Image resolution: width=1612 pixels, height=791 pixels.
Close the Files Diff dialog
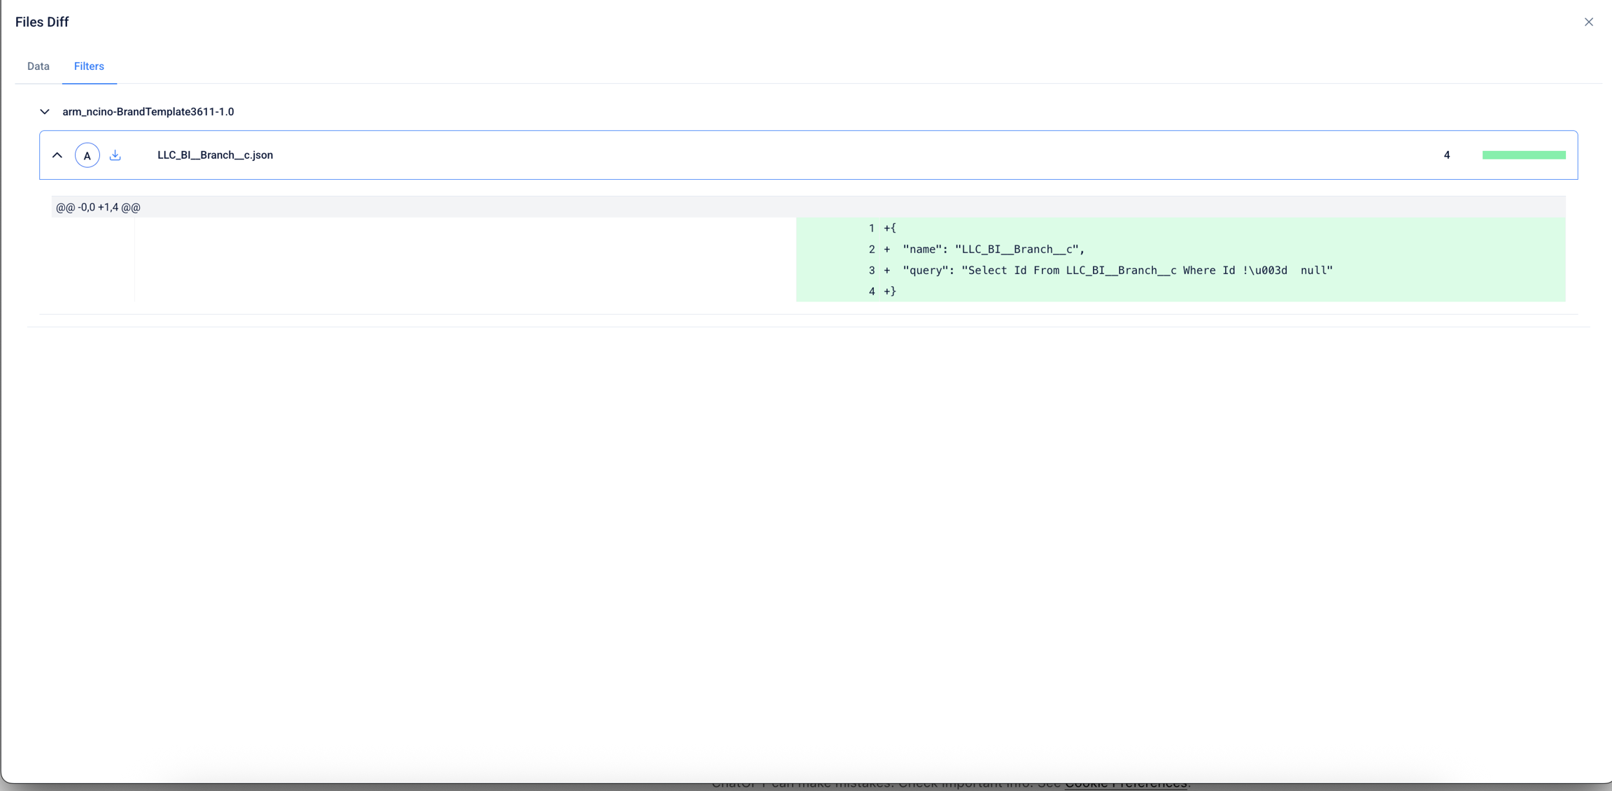point(1588,22)
